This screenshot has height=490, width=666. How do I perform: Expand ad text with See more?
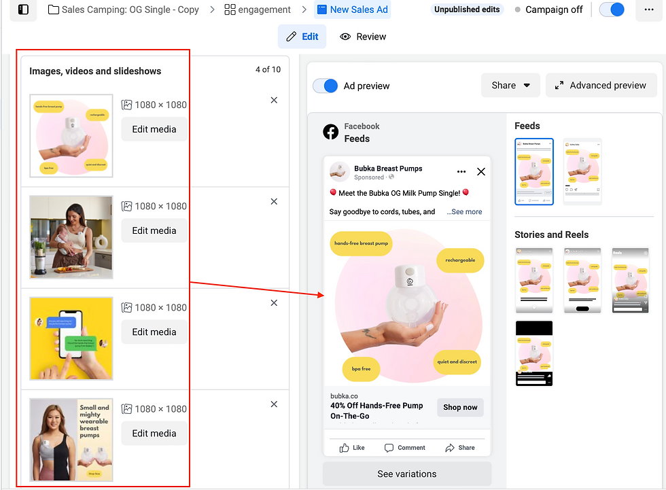(465, 212)
